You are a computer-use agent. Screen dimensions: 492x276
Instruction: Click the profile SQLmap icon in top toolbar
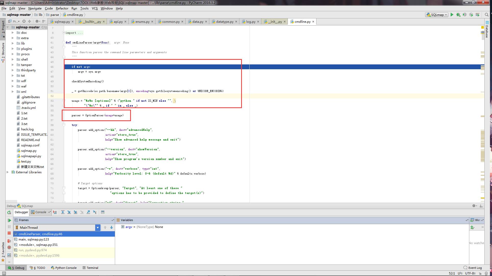coord(471,15)
